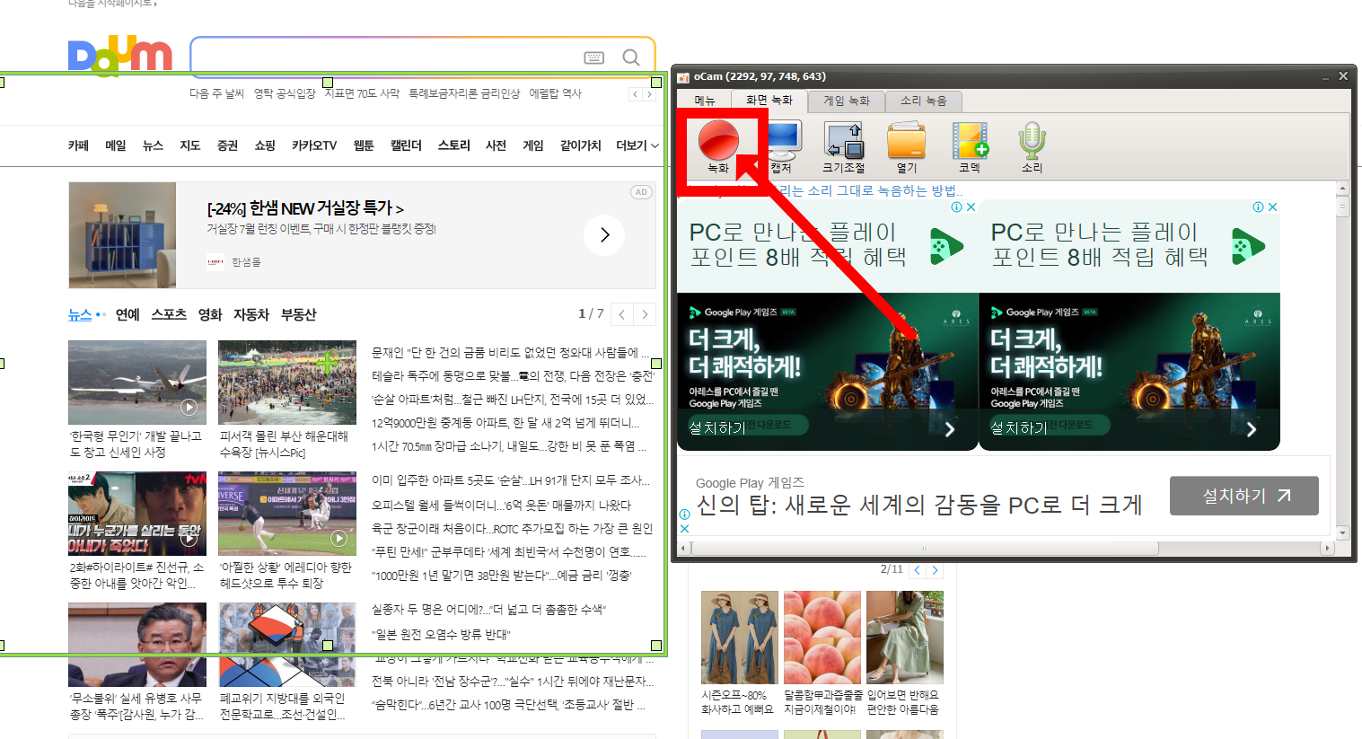Open the on-screen keyboard icon in search bar
The image size is (1362, 739).
click(593, 57)
